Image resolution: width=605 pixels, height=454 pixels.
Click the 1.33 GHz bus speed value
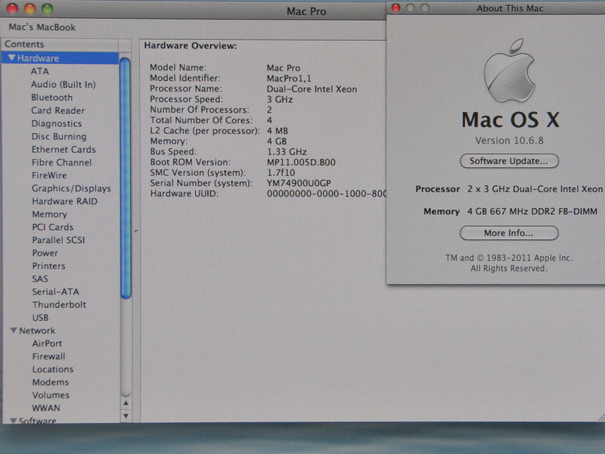pyautogui.click(x=287, y=152)
